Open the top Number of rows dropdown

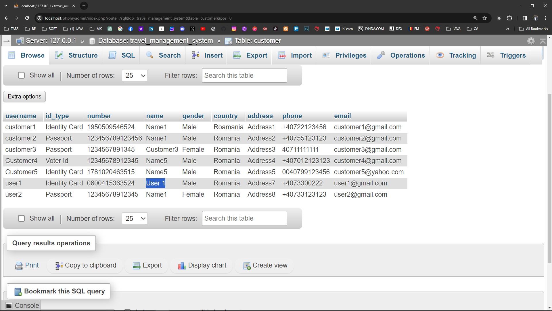[x=135, y=75]
